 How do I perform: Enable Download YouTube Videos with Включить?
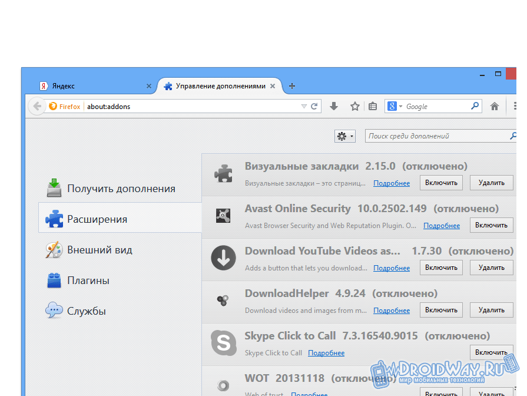pos(441,268)
